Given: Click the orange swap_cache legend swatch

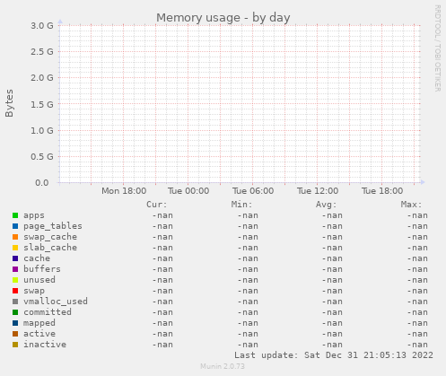Looking at the screenshot, I should tap(15, 237).
